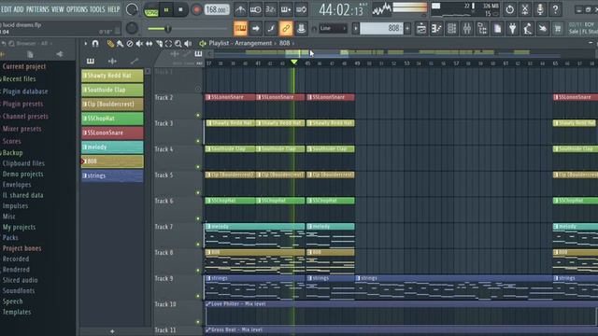Click the horizontal slider in transport panel
The height and width of the screenshot is (336, 598).
[187, 29]
